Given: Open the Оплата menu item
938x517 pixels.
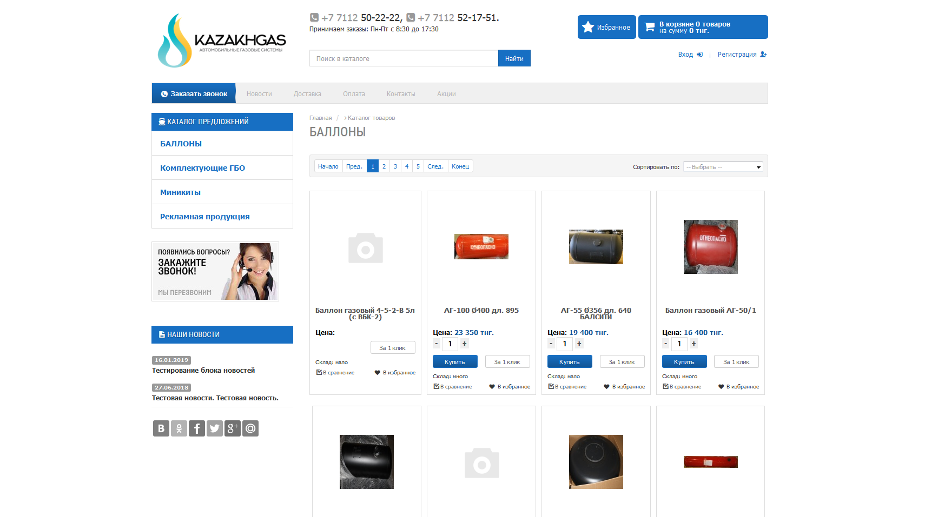Looking at the screenshot, I should pos(354,94).
